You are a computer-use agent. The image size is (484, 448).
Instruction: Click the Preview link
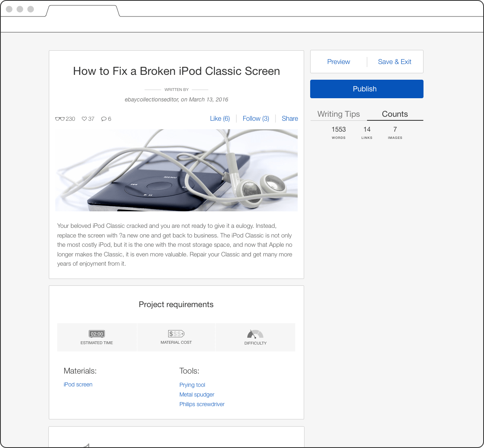pos(338,62)
